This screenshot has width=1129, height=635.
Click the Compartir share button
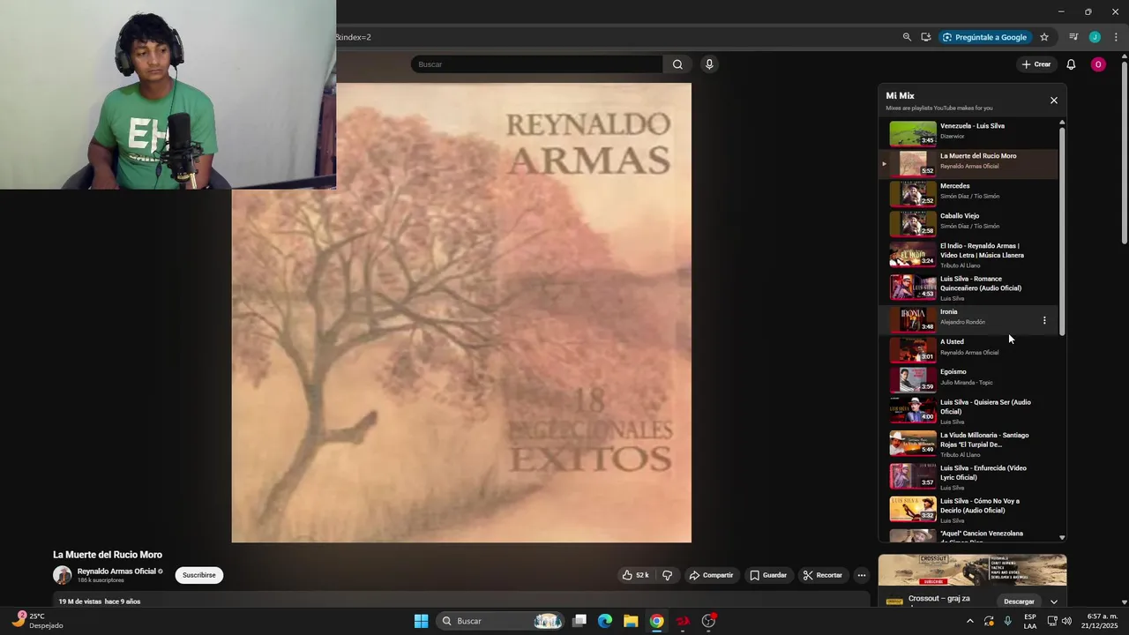pos(711,575)
